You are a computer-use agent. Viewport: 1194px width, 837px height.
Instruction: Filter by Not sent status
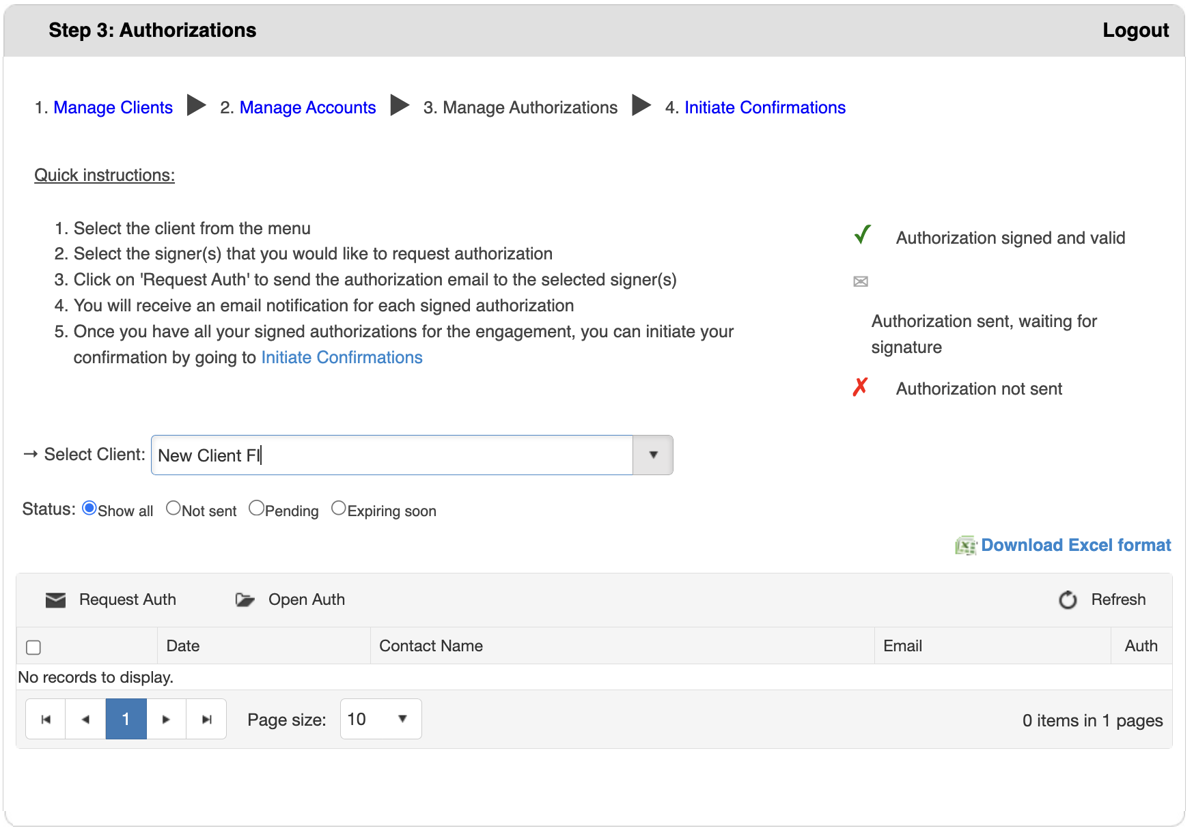[x=174, y=507]
